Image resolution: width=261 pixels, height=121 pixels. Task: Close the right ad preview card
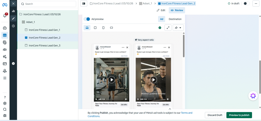tap(169, 48)
